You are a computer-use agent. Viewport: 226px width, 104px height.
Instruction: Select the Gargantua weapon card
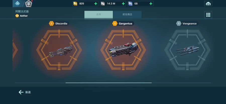123,50
